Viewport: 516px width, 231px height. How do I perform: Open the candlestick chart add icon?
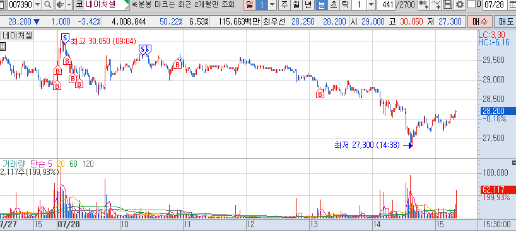click(x=424, y=4)
